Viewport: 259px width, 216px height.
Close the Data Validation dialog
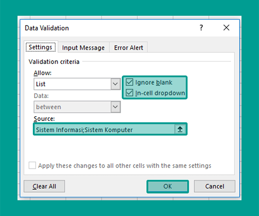click(226, 28)
